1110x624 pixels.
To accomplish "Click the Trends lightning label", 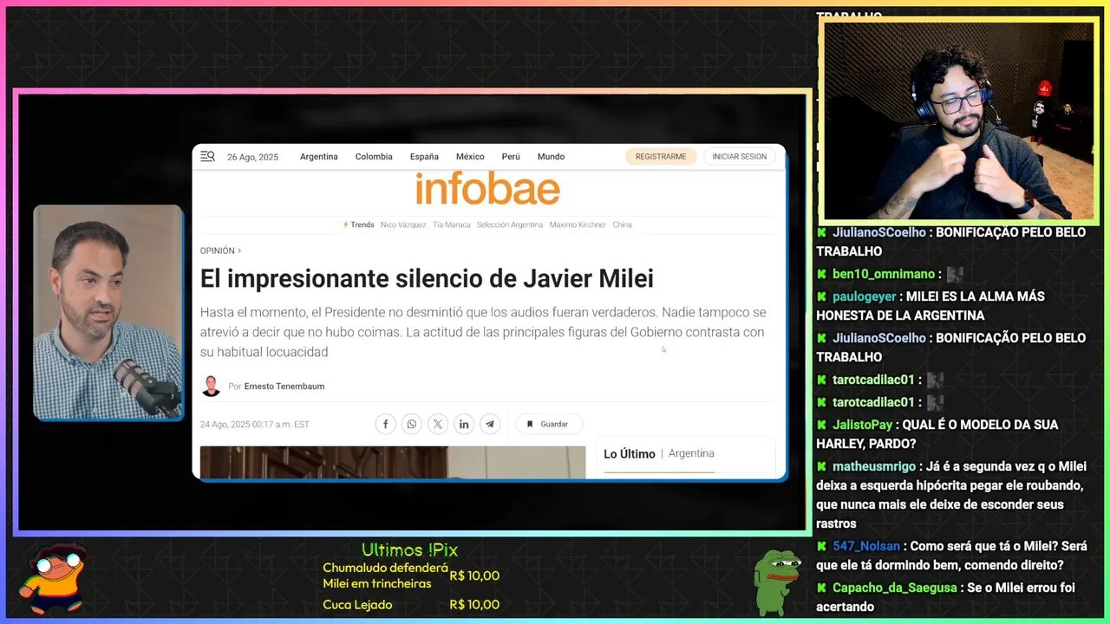I will point(358,224).
